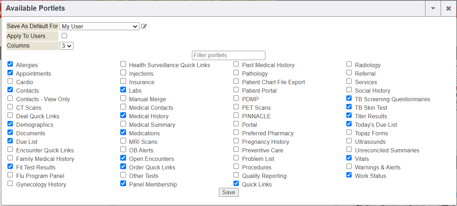Image resolution: width=457 pixels, height=206 pixels.
Task: Uncheck the Quick Links portlet
Action: click(x=236, y=184)
